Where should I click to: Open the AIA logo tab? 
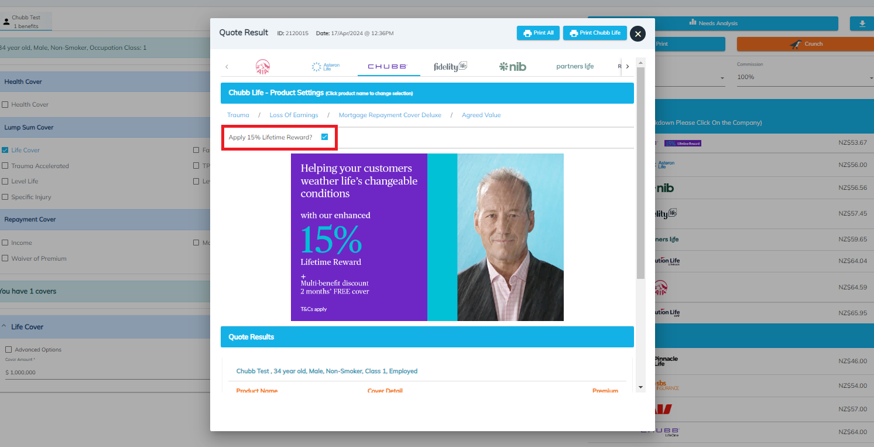click(263, 67)
